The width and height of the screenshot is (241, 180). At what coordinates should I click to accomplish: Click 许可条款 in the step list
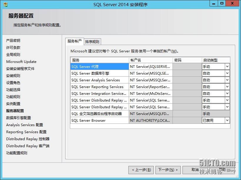(13, 48)
